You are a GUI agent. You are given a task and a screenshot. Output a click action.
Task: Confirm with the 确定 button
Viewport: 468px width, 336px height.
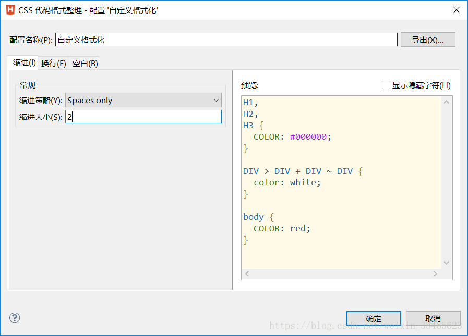click(374, 318)
